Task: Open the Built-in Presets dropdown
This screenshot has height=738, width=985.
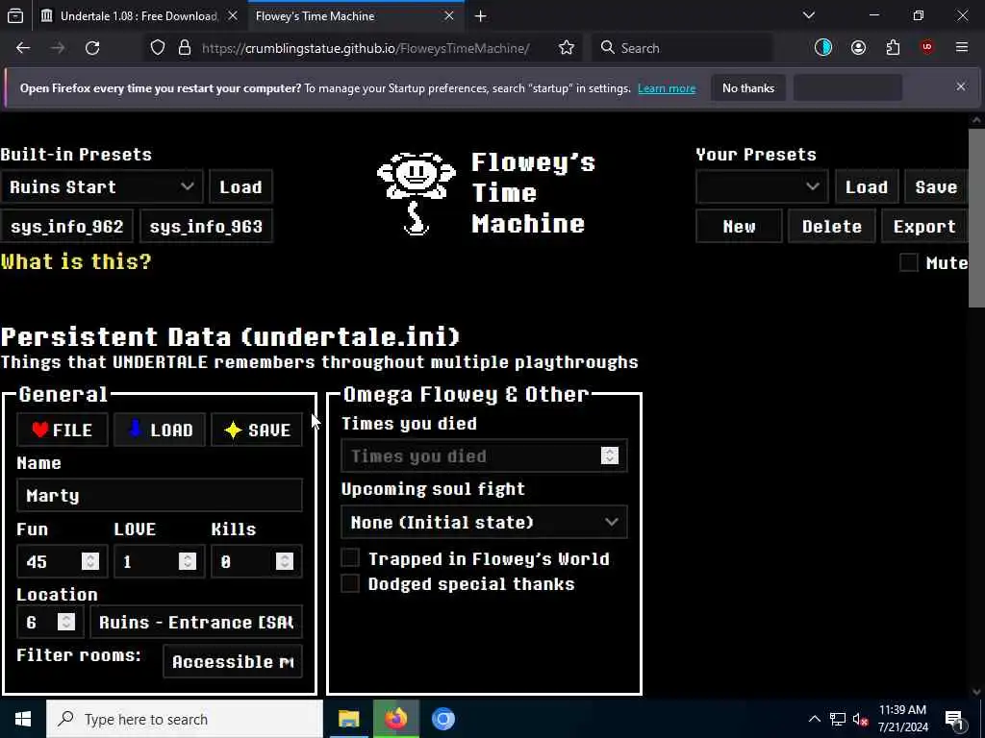Action: click(x=102, y=187)
